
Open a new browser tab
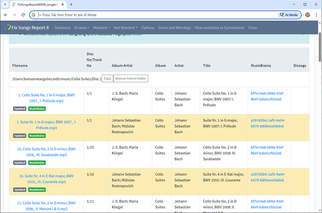(x=70, y=4)
